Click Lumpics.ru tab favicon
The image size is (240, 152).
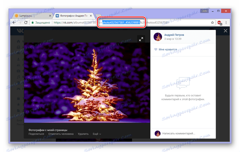coord(16,16)
